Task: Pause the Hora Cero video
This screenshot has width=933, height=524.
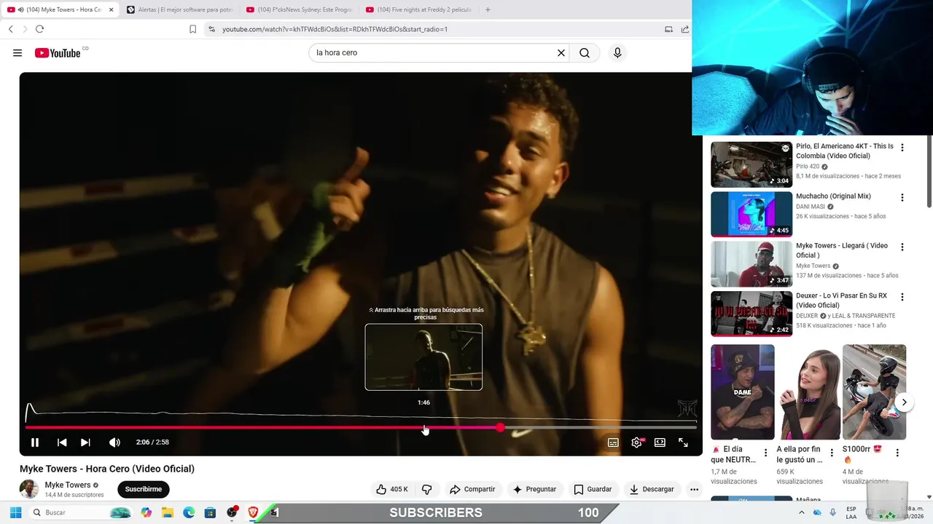Action: (x=34, y=442)
